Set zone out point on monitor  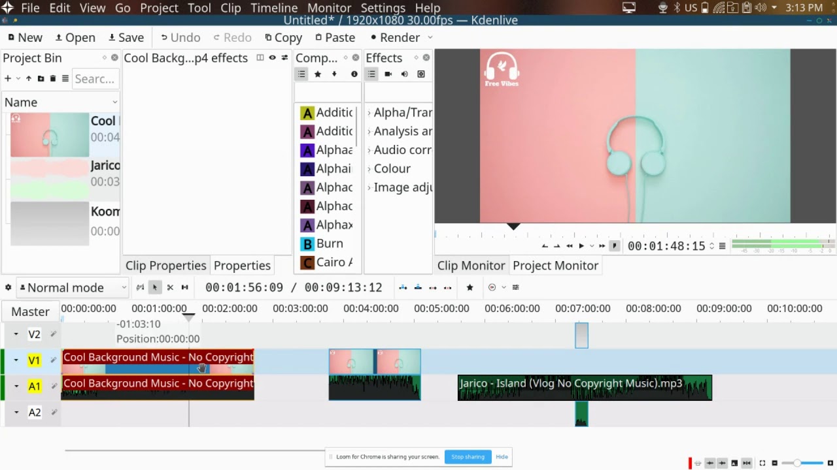point(556,246)
